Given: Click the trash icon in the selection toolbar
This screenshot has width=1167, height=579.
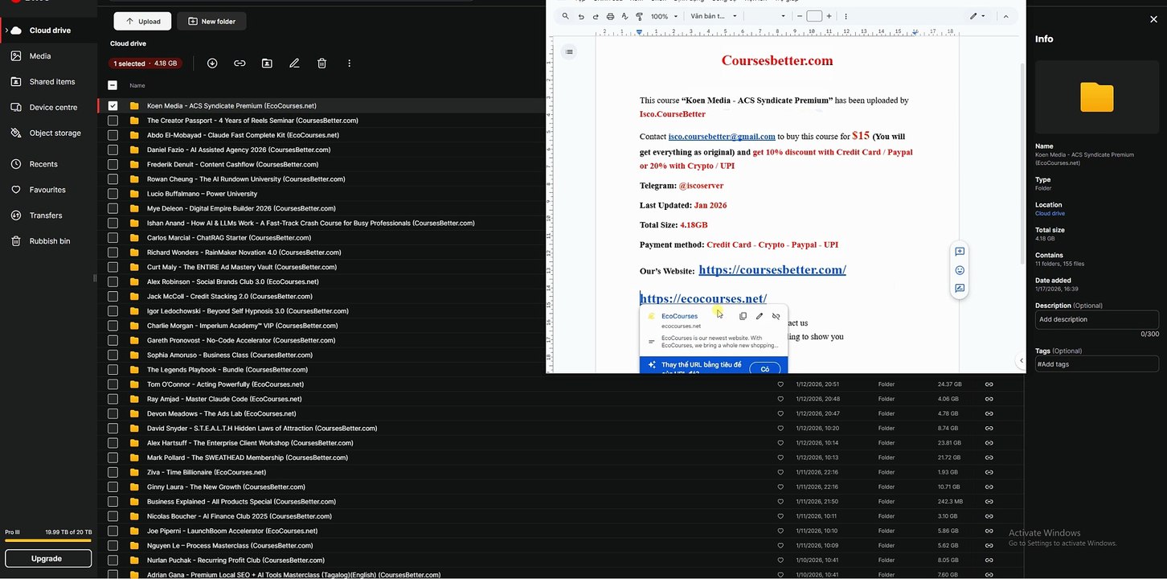Looking at the screenshot, I should [321, 64].
